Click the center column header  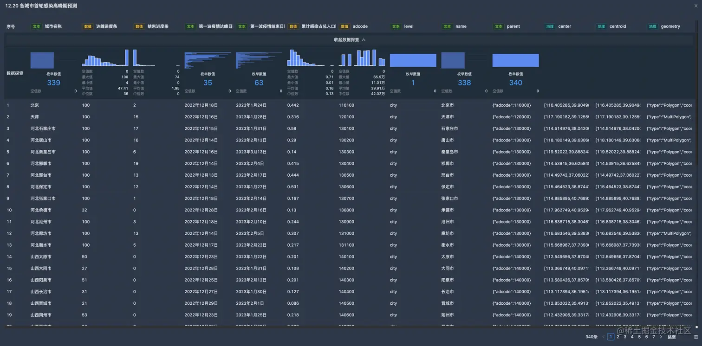click(x=565, y=26)
